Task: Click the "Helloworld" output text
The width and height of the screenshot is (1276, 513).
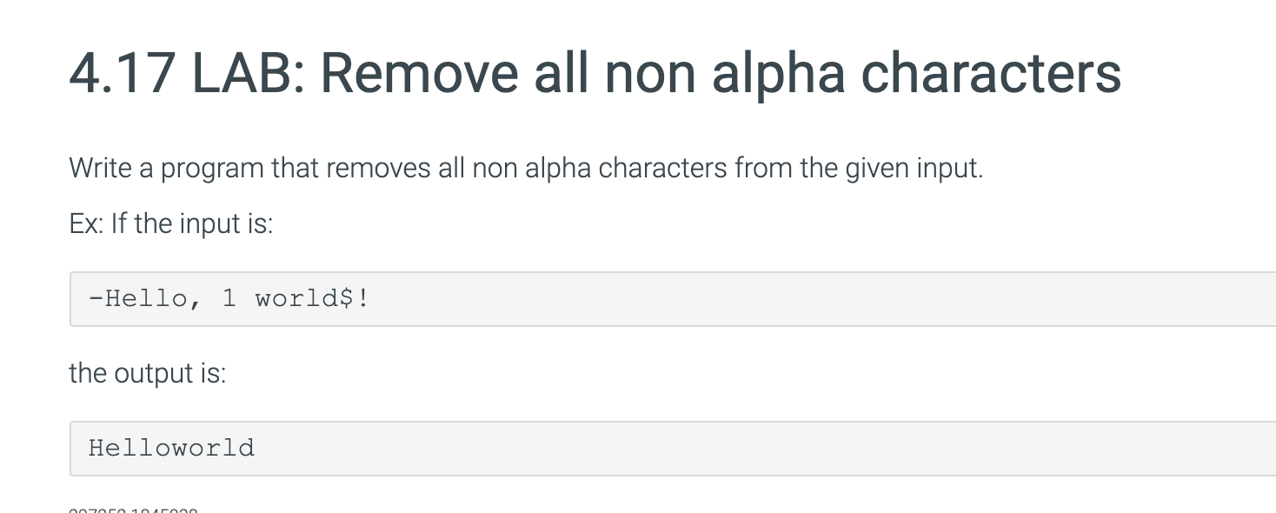Action: pos(171,448)
